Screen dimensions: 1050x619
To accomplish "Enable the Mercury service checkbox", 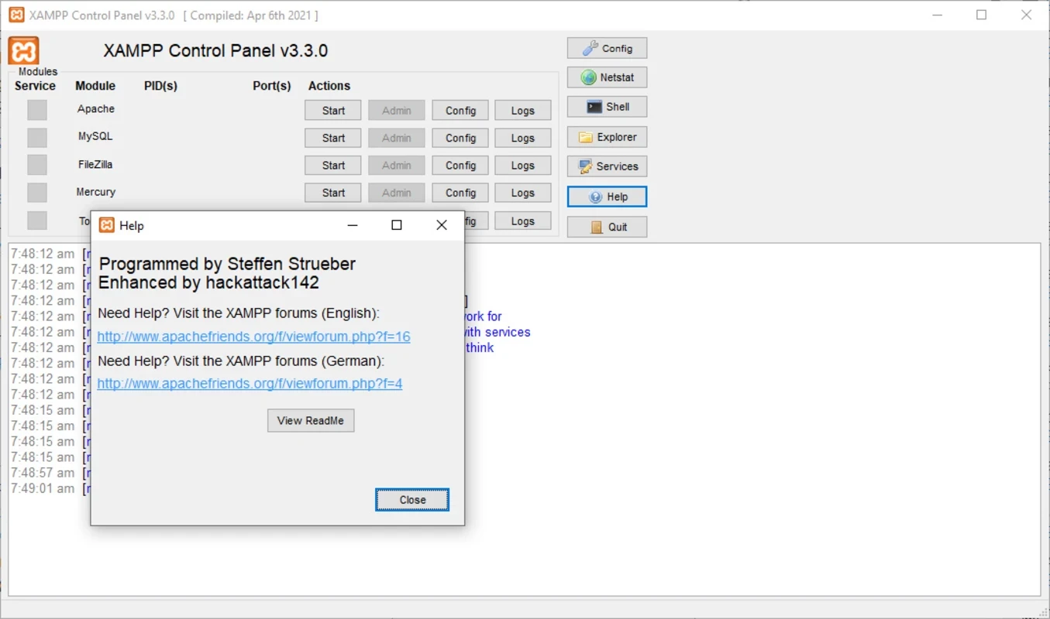I will pyautogui.click(x=37, y=193).
